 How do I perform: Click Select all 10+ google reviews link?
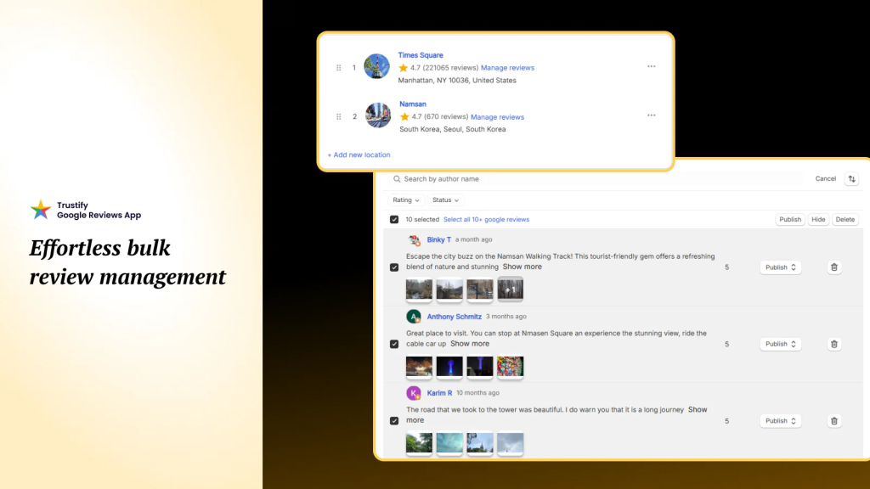pos(486,220)
